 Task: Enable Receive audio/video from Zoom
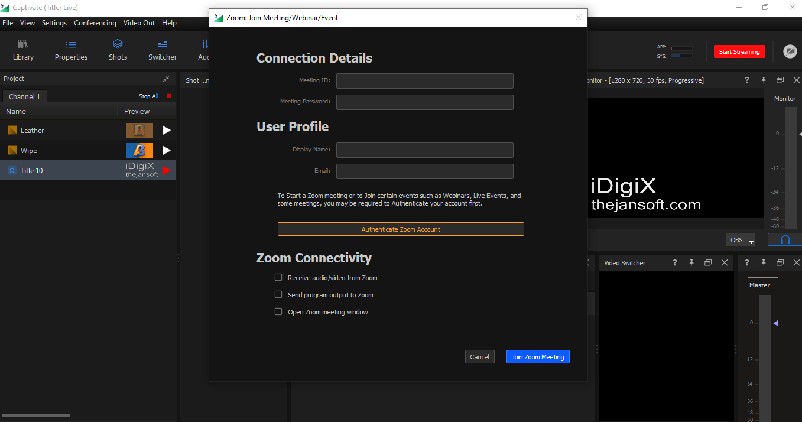tap(278, 277)
